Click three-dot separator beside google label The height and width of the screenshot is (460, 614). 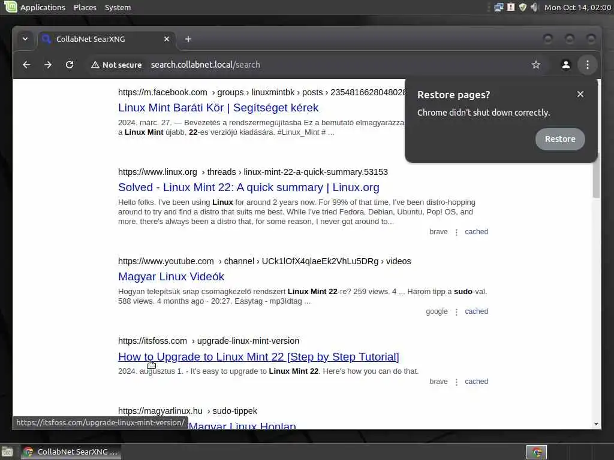click(x=456, y=312)
